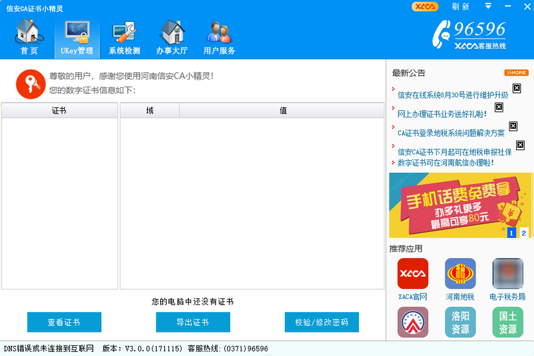534x356 pixels.
Task: Open the 国土资源 app icon
Action: [508, 322]
